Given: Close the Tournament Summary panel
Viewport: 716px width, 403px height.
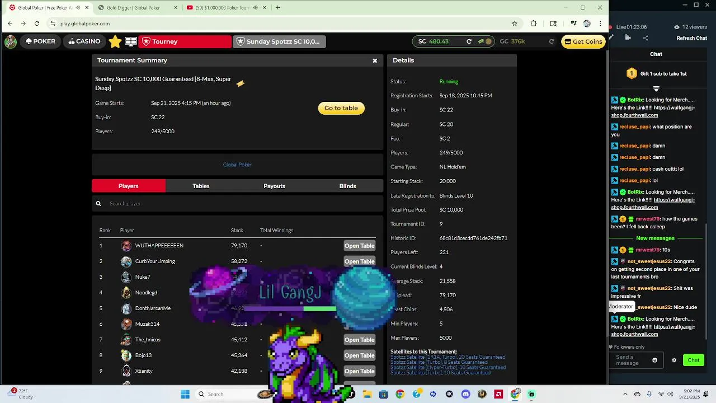Looking at the screenshot, I should point(375,60).
